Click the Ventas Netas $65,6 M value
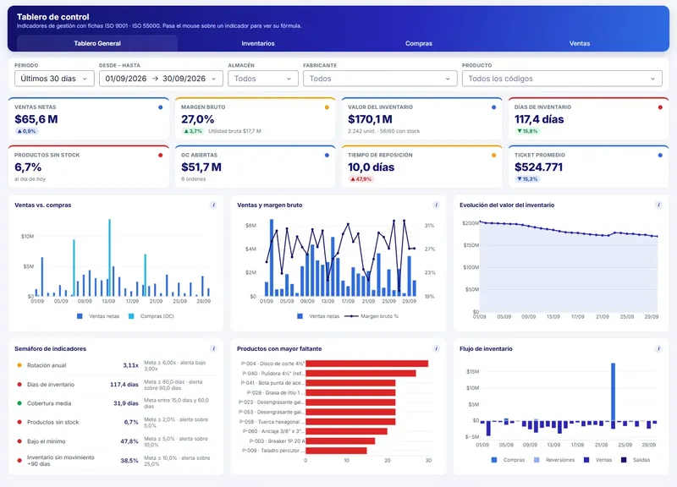The image size is (677, 487). [36, 119]
